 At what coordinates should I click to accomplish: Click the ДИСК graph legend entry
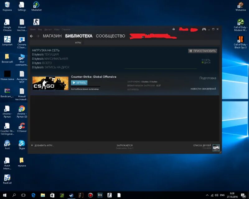(x=206, y=62)
